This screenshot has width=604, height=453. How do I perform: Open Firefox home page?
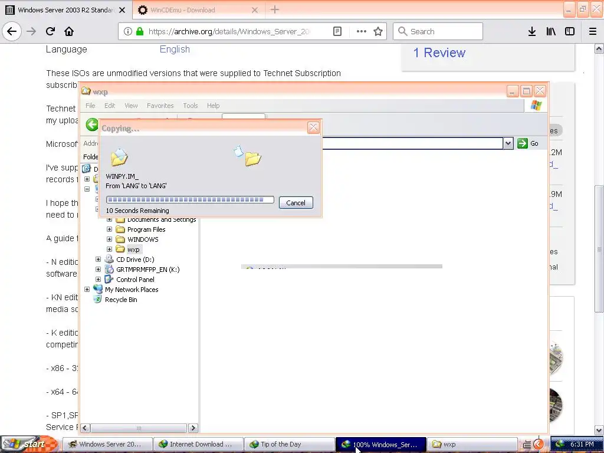[x=69, y=31]
